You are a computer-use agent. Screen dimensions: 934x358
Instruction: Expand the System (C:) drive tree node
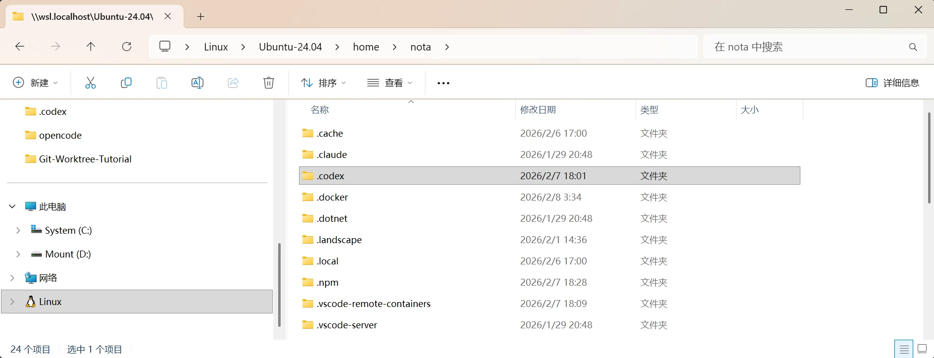18,230
